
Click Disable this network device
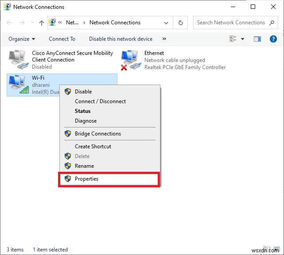click(121, 39)
